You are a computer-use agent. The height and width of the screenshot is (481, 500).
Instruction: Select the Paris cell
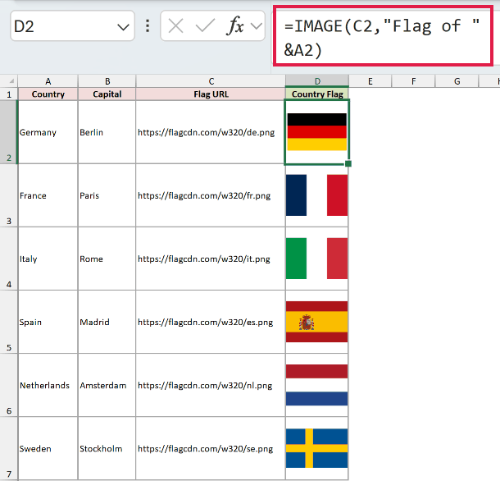tap(107, 195)
